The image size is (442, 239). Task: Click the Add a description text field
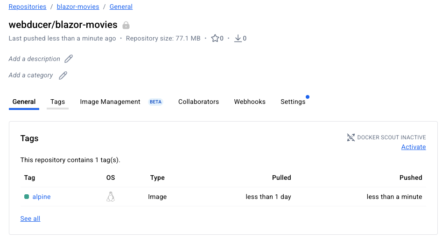pos(35,59)
